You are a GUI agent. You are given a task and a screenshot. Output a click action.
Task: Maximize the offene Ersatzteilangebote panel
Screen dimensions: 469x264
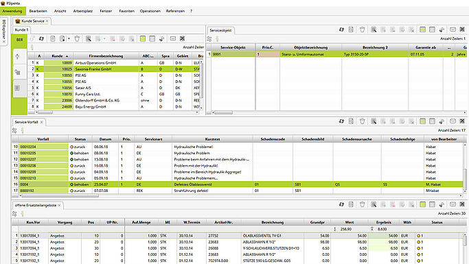462,204
